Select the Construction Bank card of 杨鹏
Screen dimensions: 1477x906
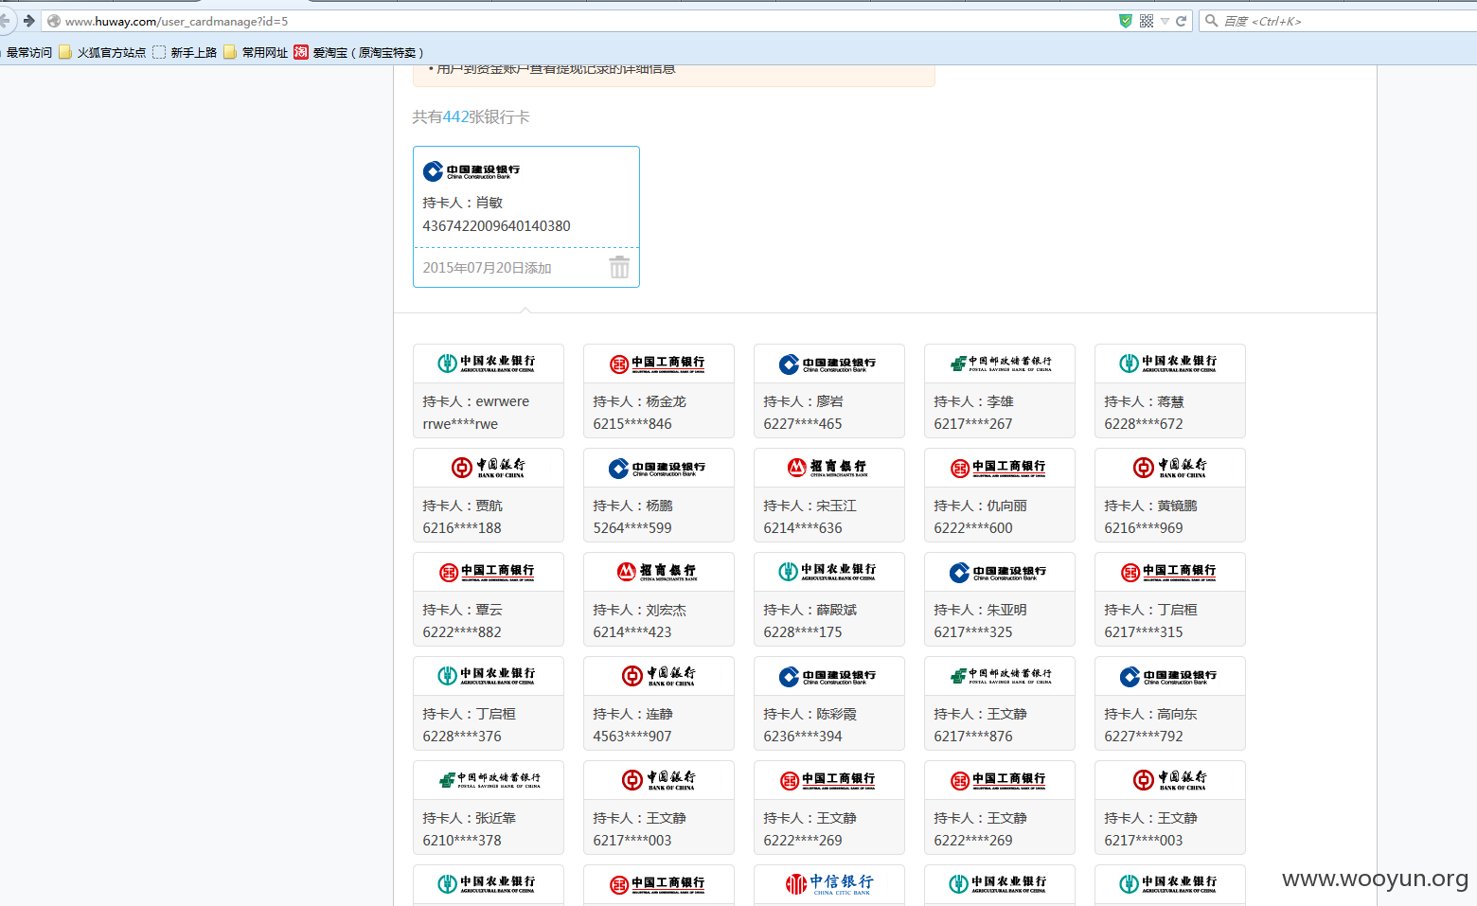coord(659,495)
